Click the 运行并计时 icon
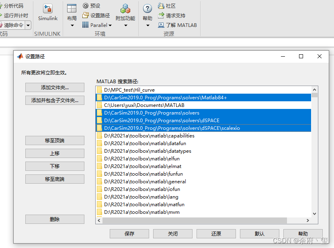 click(x=15, y=15)
